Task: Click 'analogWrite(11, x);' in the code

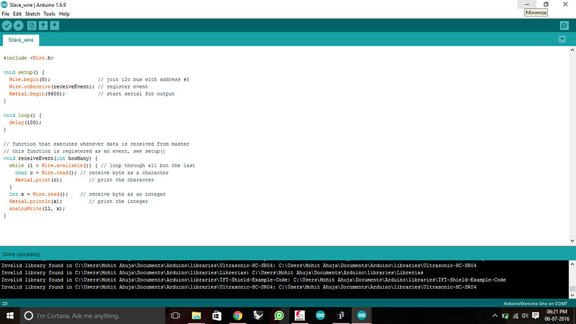Action: coord(37,209)
